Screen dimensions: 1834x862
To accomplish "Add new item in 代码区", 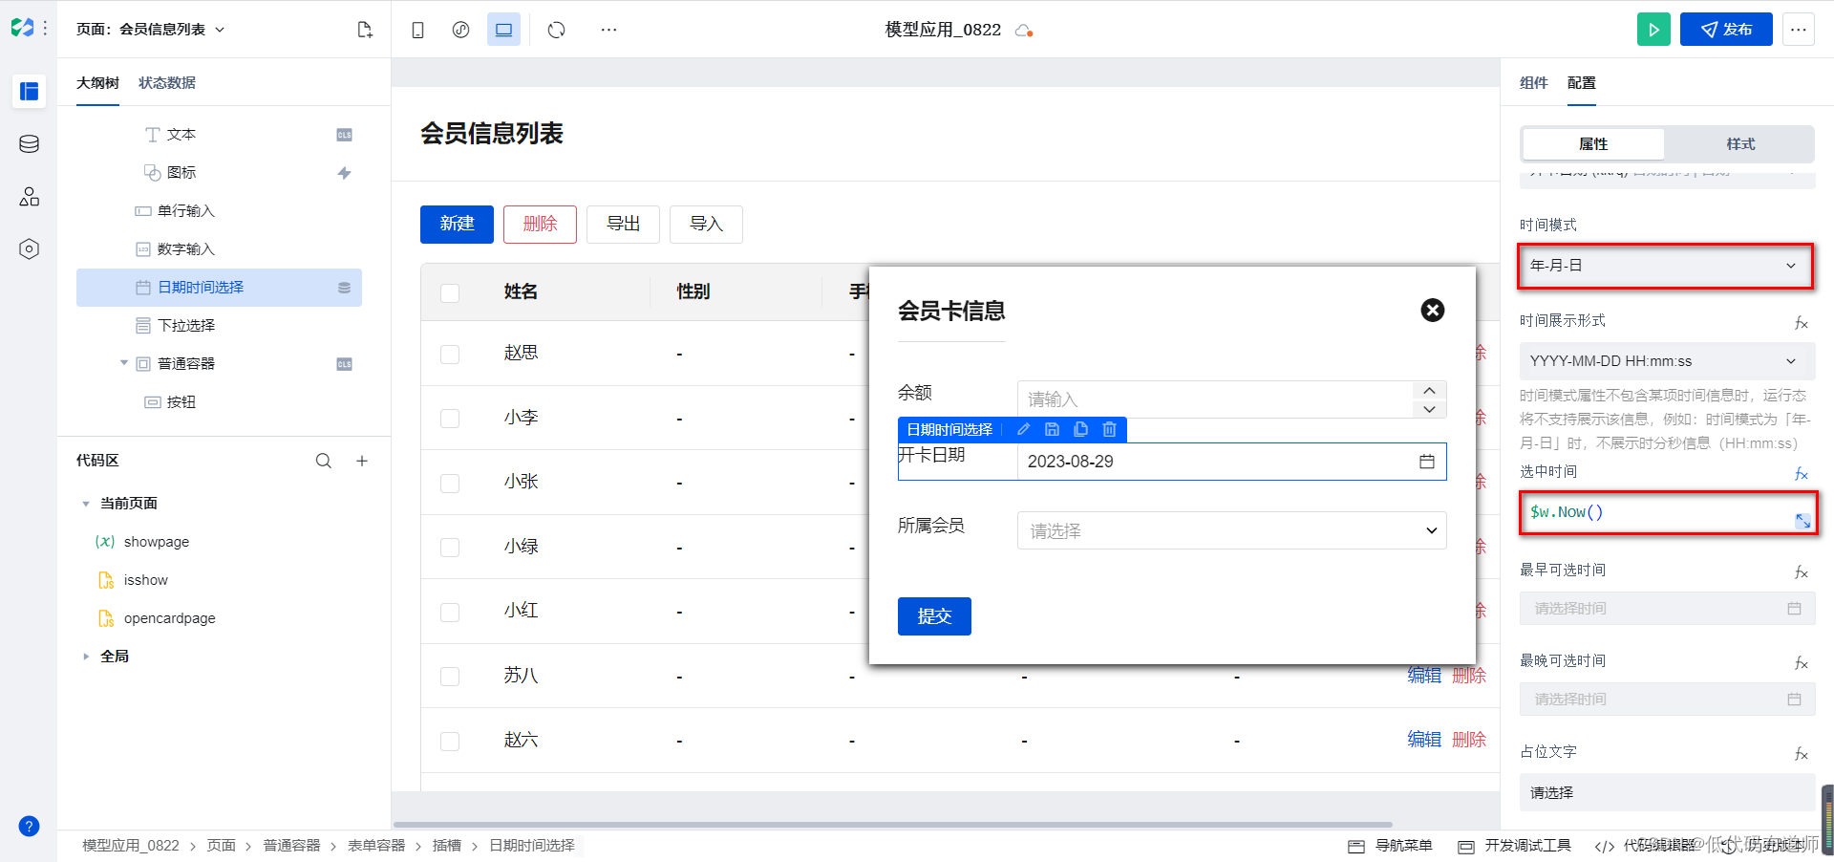I will coord(362,461).
